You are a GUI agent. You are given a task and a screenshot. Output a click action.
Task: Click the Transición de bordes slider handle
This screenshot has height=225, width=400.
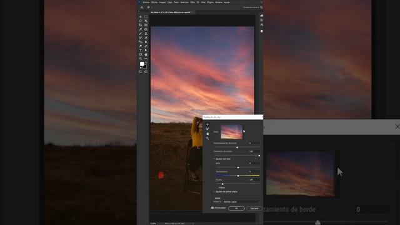[259, 156]
